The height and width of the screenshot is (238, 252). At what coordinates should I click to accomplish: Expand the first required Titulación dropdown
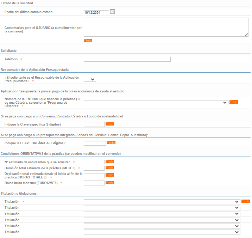point(162,202)
